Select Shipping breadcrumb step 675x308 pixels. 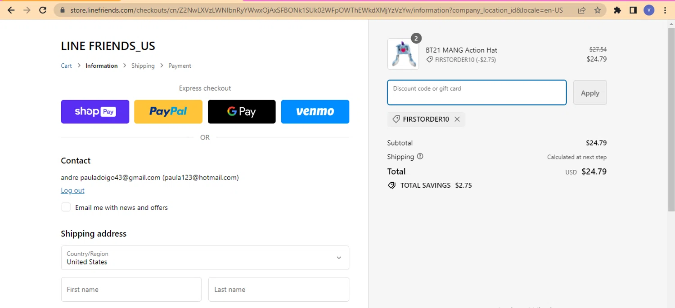[143, 66]
